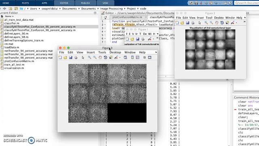
Task: Click Save icon in Figure 2 toolbar
Action: (x=187, y=23)
